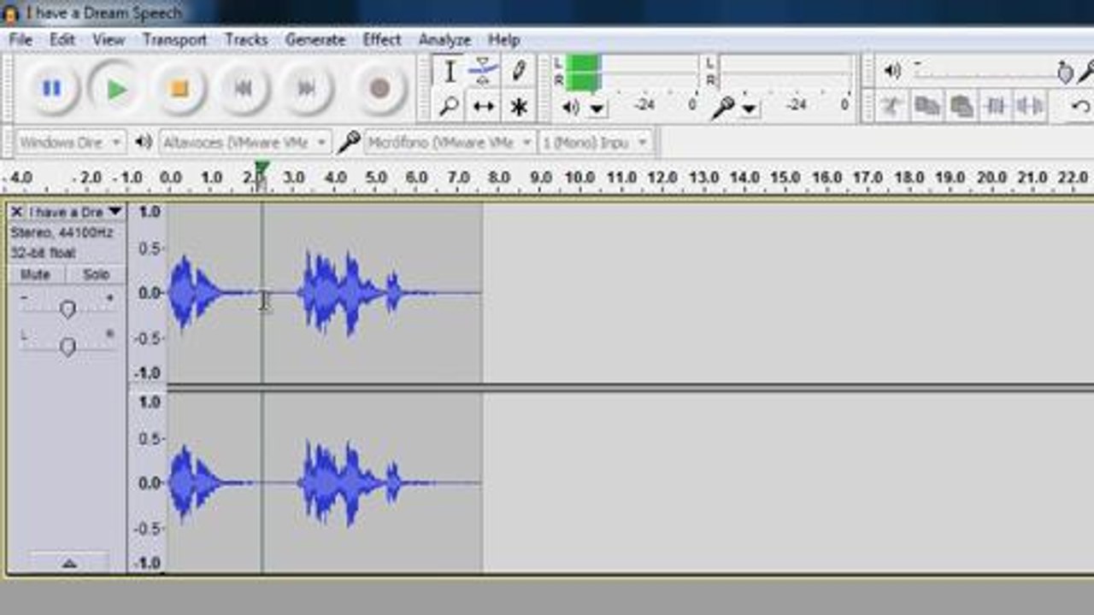Open the Transport menu
1094x615 pixels.
(174, 39)
